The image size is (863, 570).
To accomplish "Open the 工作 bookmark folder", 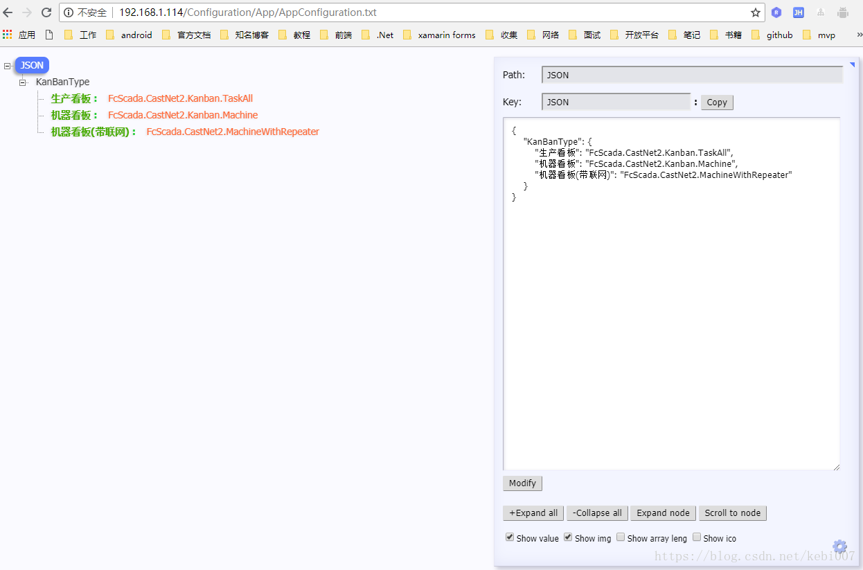I will pos(80,35).
